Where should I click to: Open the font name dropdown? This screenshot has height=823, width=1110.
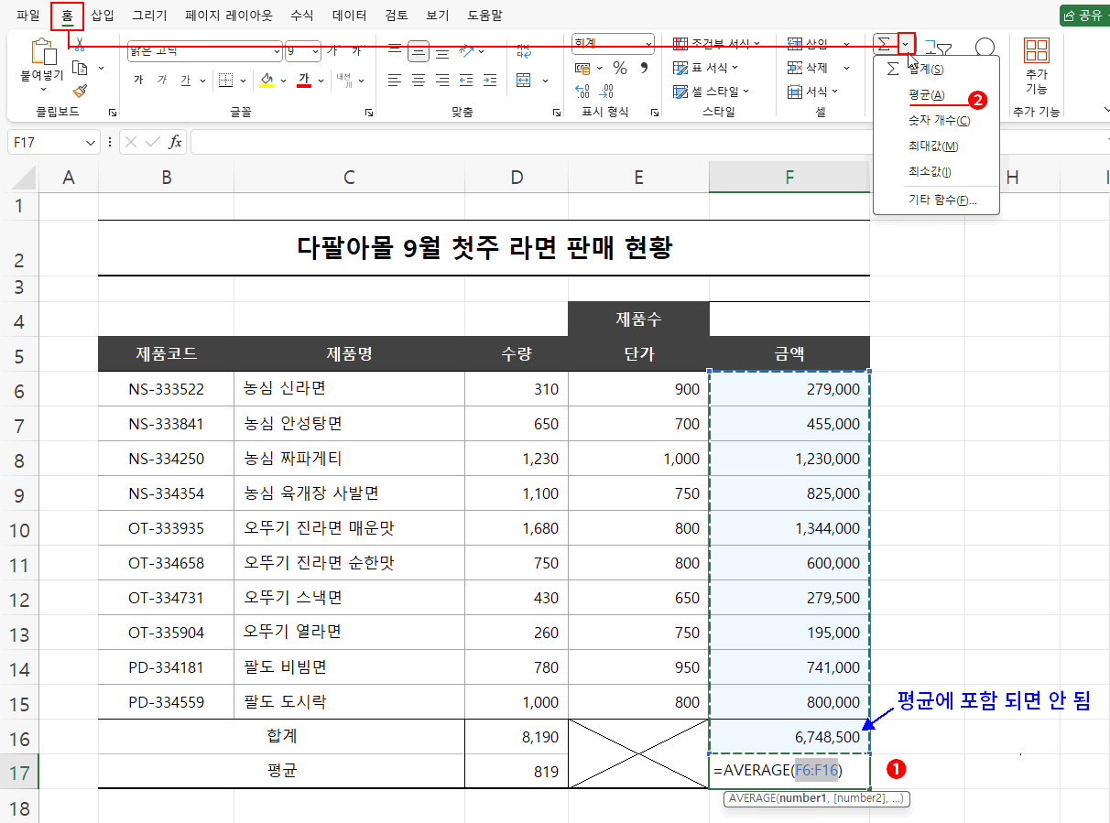(276, 50)
